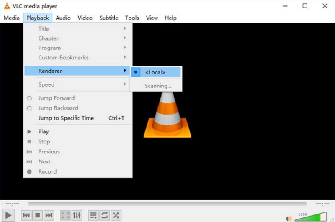Expand the Chapter submenu
Screen dimensions: 335x222
78,38
